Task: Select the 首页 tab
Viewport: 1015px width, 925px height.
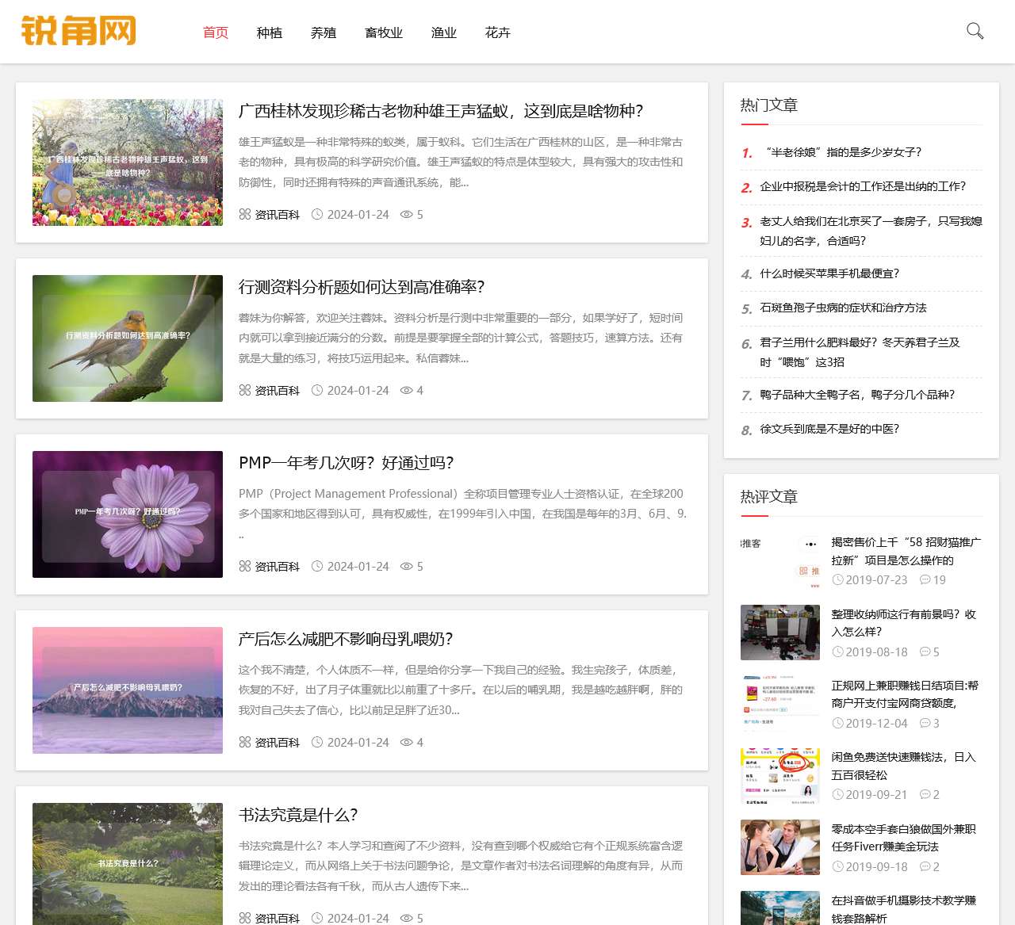Action: coord(215,32)
